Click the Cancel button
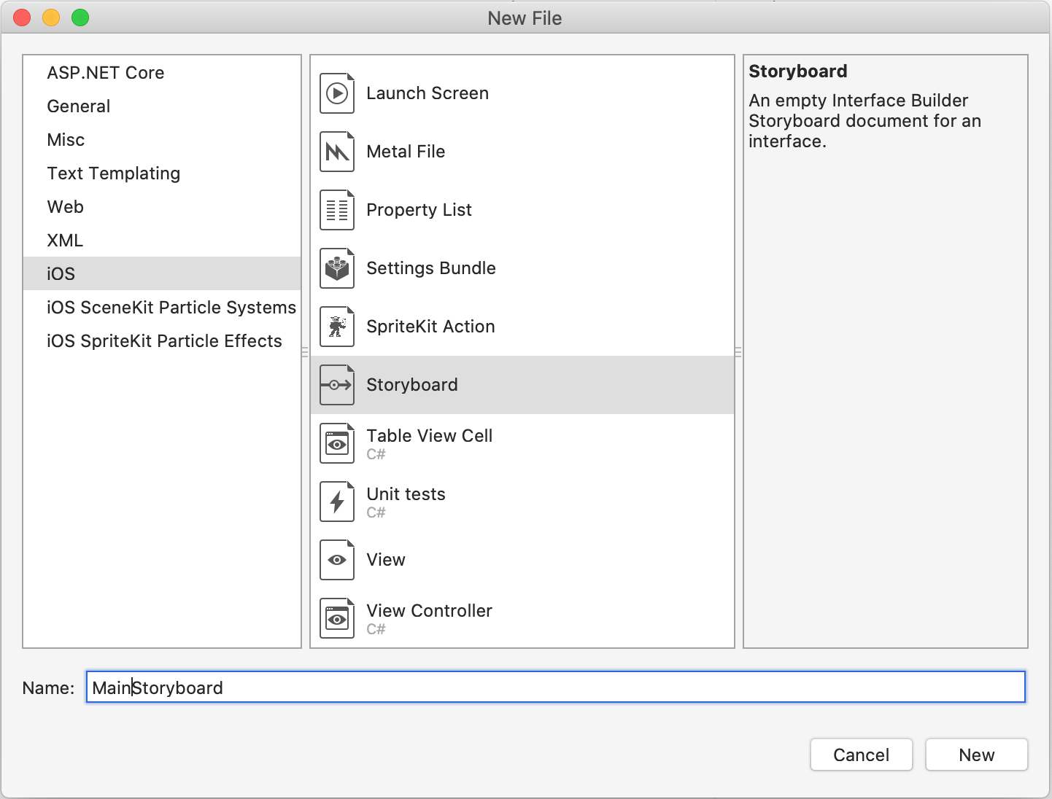The width and height of the screenshot is (1052, 799). tap(861, 755)
